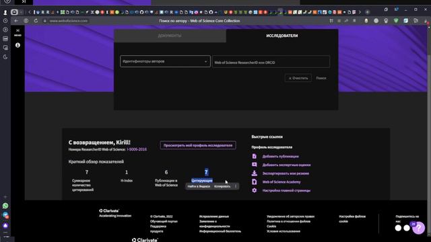This screenshot has height=242, width=431.
Task: Open the Настройка главной страницы link
Action: [286, 190]
